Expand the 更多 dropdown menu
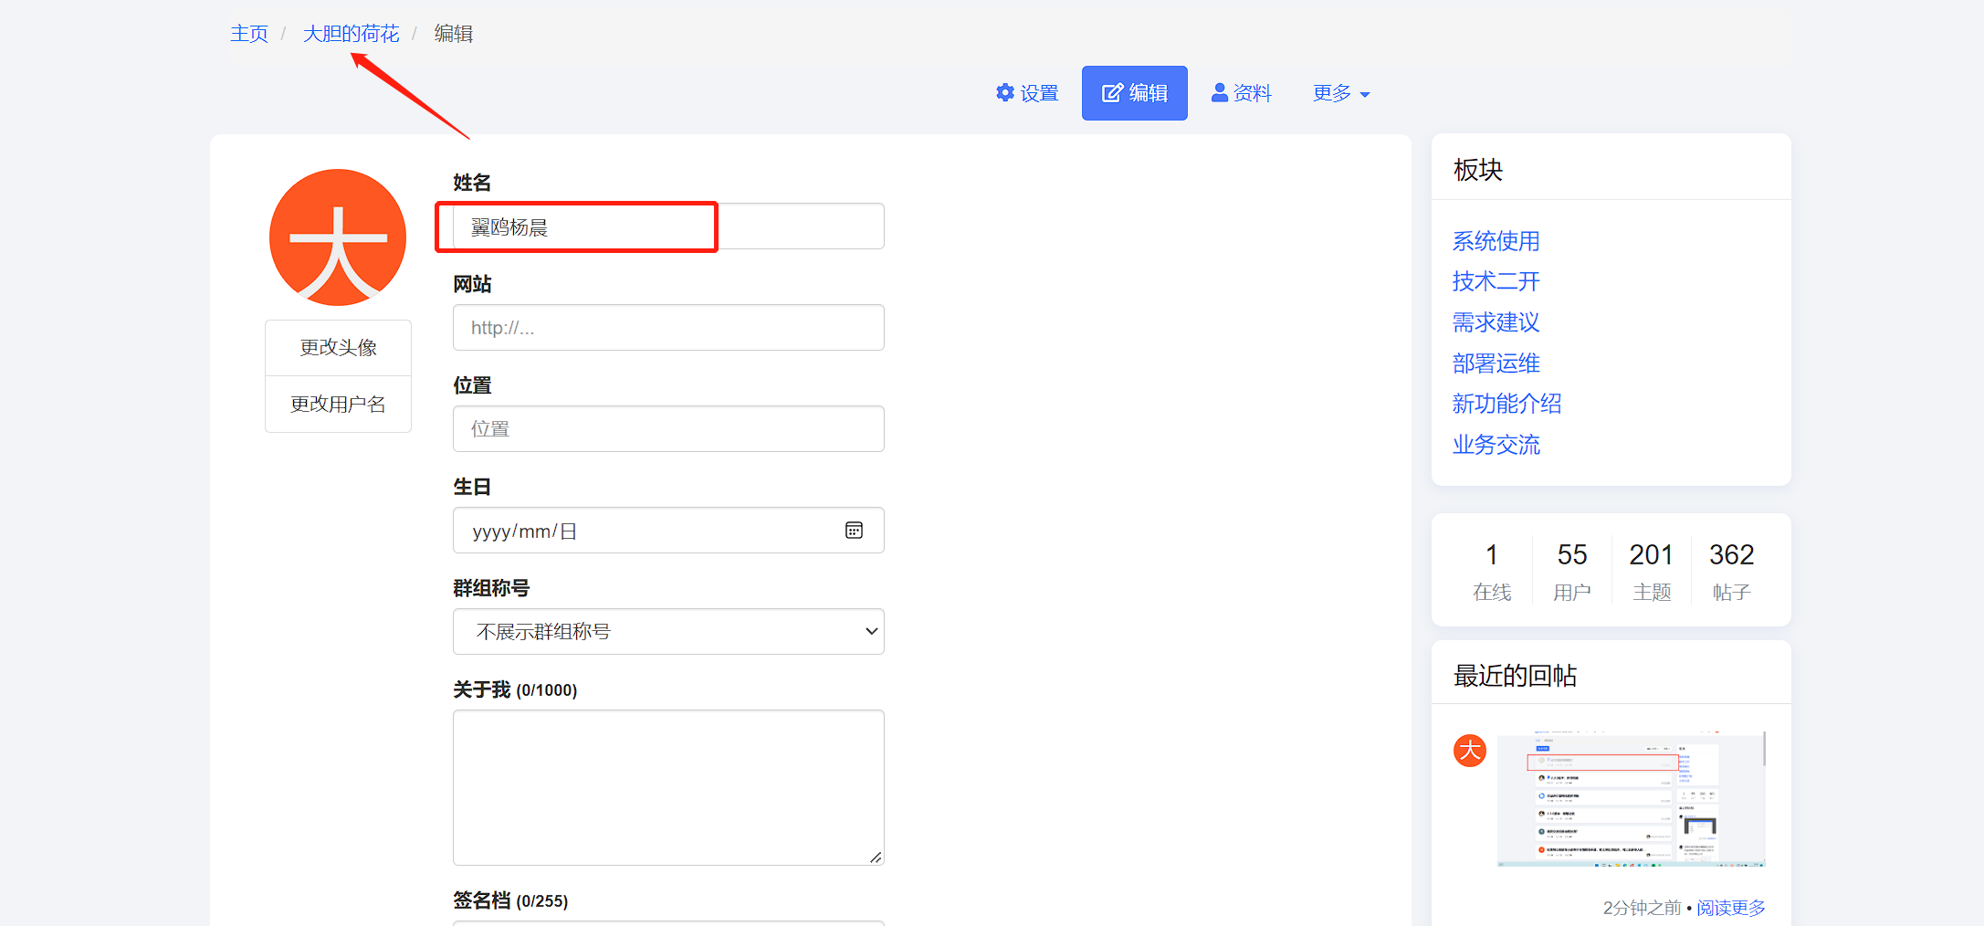 point(1340,93)
